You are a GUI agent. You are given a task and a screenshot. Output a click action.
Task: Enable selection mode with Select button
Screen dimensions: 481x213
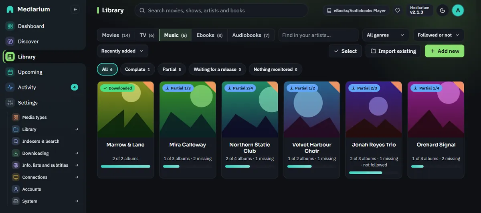point(345,51)
